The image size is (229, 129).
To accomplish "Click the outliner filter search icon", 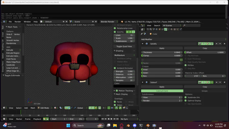I will pyautogui.click(x=184, y=25).
